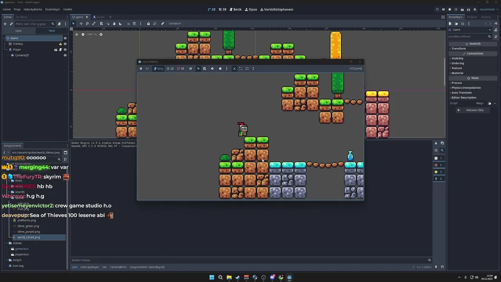Screen dimensions: 501x282
Task: Select the Yerel tab in Scene dock
Action: [x=52, y=31]
